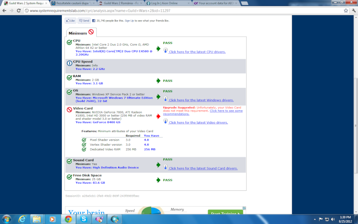The height and width of the screenshot is (224, 358).
Task: Click the Video Card fail icon
Action: point(69,110)
